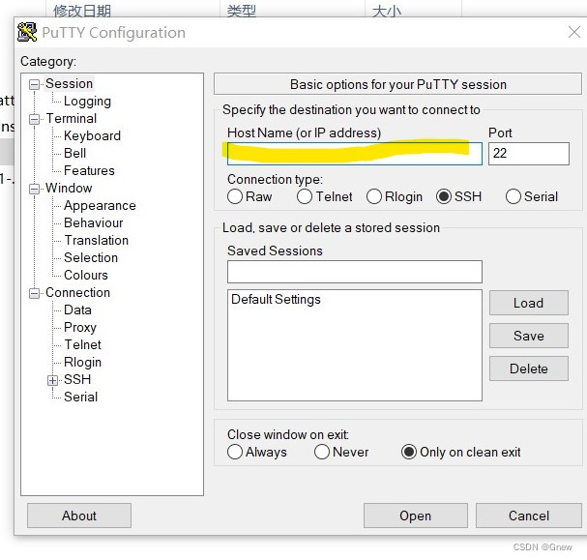Open the Keyboard category
The image size is (587, 560).
[x=92, y=135]
